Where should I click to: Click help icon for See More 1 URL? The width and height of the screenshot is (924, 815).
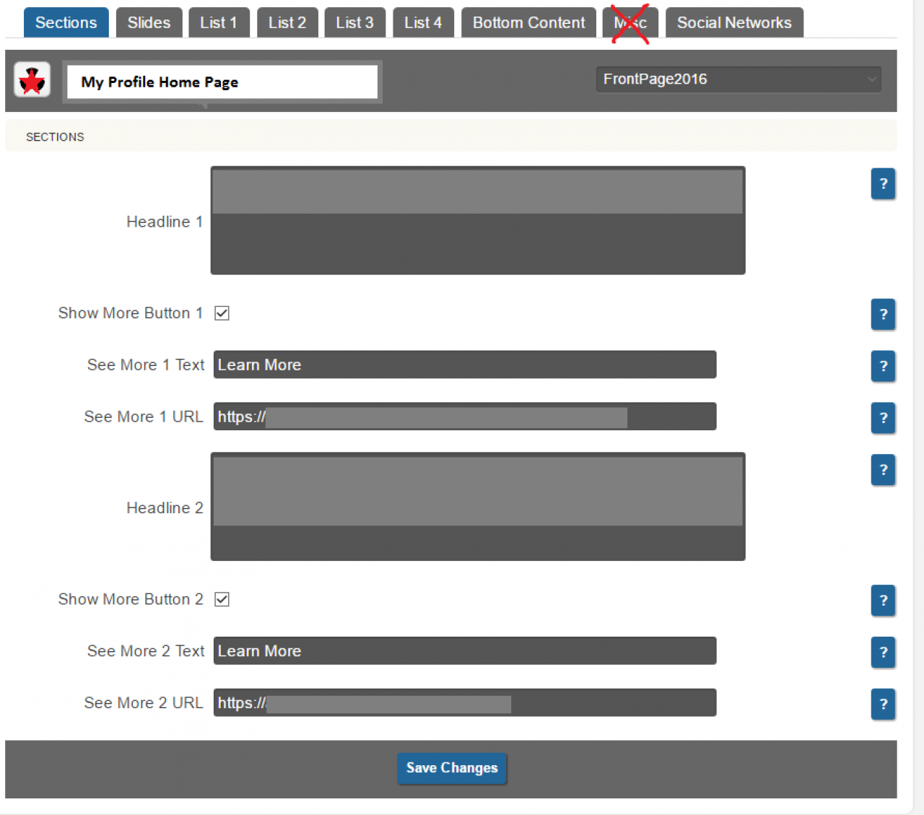coord(883,418)
